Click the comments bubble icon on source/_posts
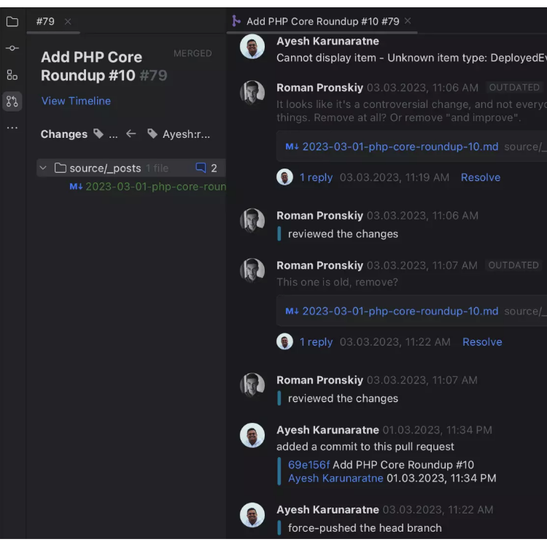Image resolution: width=547 pixels, height=547 pixels. pyautogui.click(x=201, y=168)
